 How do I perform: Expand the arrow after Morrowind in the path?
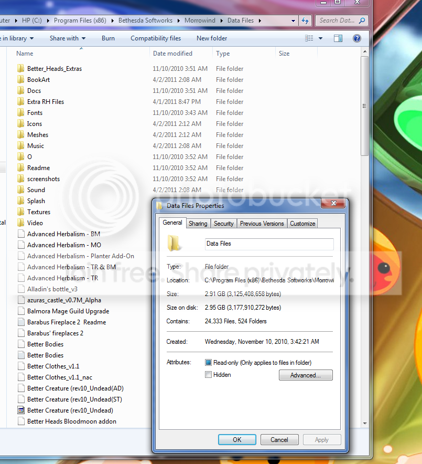222,20
